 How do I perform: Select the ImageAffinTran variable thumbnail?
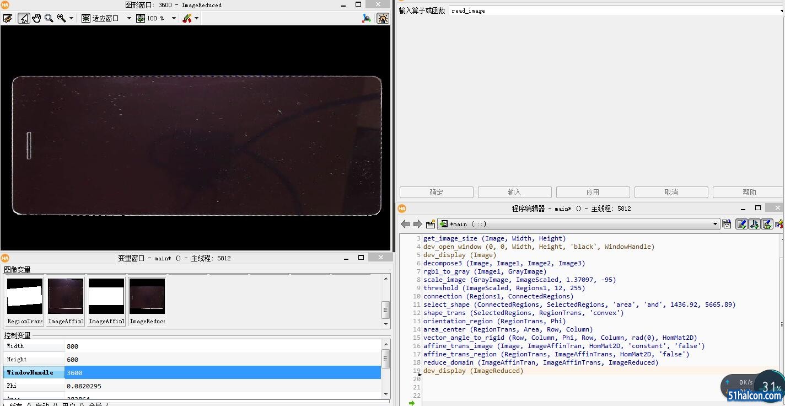click(66, 301)
